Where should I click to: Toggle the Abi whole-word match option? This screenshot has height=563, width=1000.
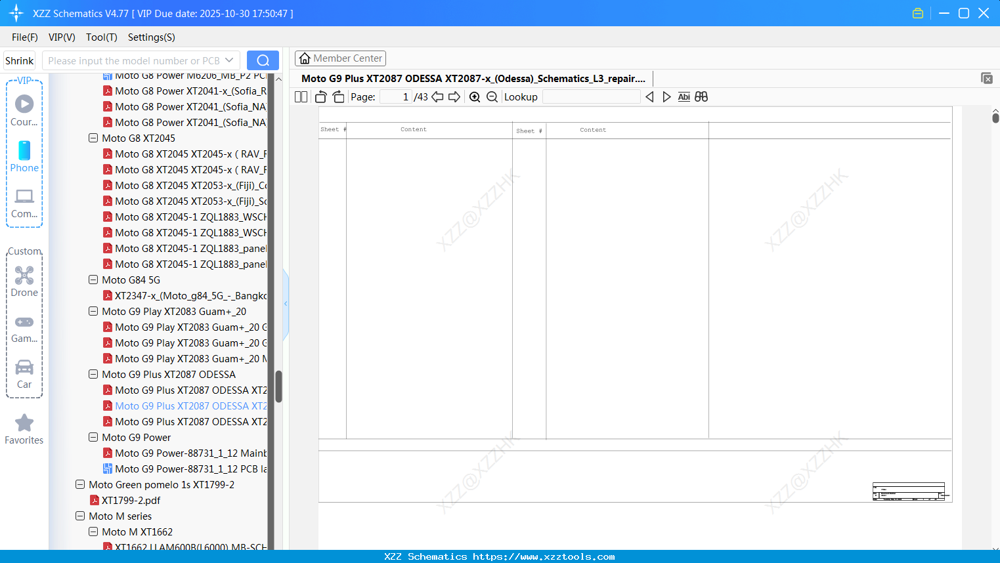(x=684, y=97)
